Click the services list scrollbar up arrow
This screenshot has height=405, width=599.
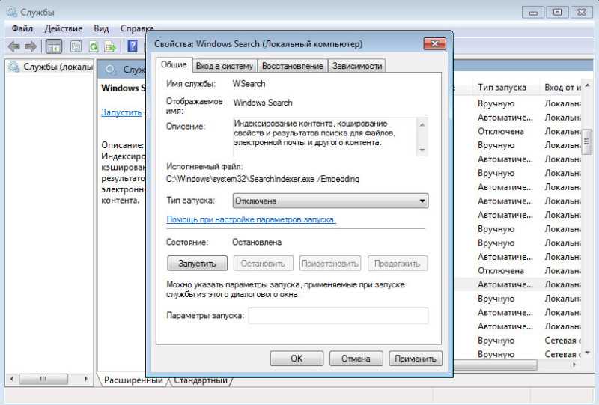(587, 86)
